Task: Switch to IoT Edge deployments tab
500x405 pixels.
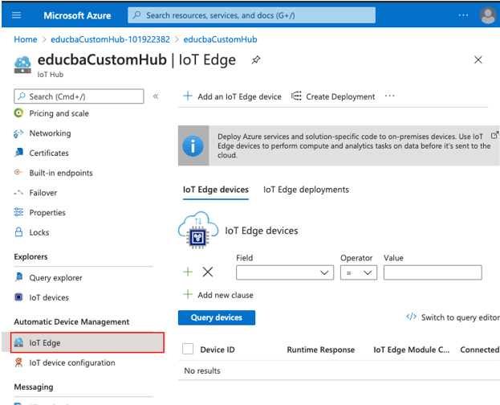Action: point(306,190)
